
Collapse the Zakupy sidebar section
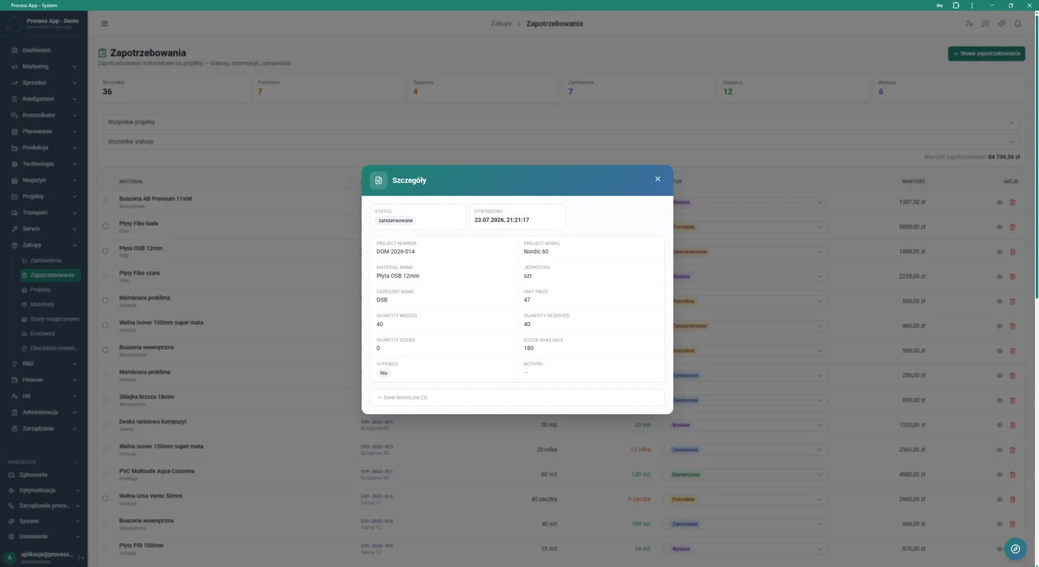pos(44,245)
